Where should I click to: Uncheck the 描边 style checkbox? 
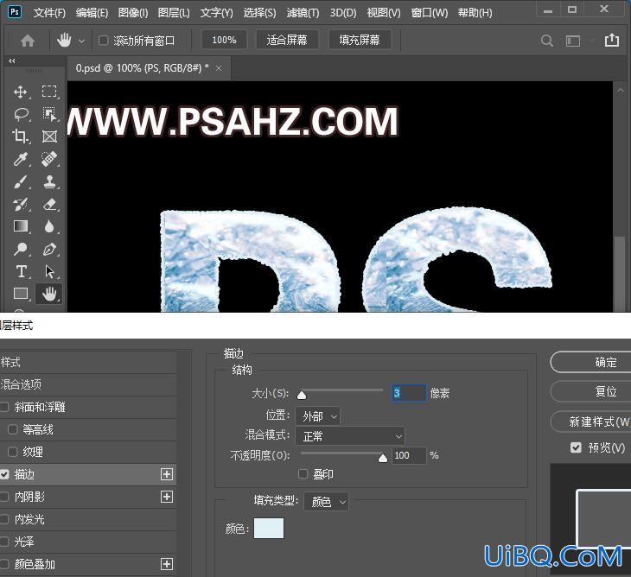[4, 474]
